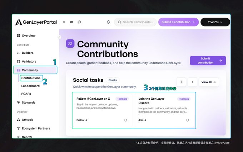Click the 2 tasks count badge
This screenshot has height=152, width=243.
click(x=113, y=80)
